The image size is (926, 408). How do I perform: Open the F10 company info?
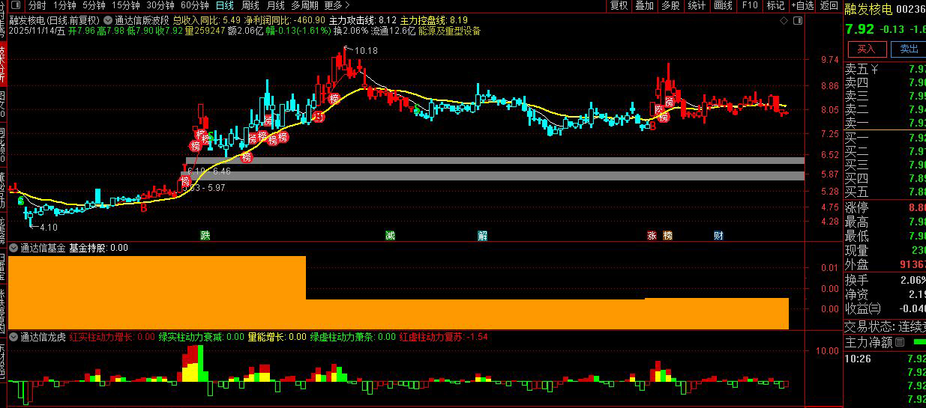pyautogui.click(x=749, y=5)
